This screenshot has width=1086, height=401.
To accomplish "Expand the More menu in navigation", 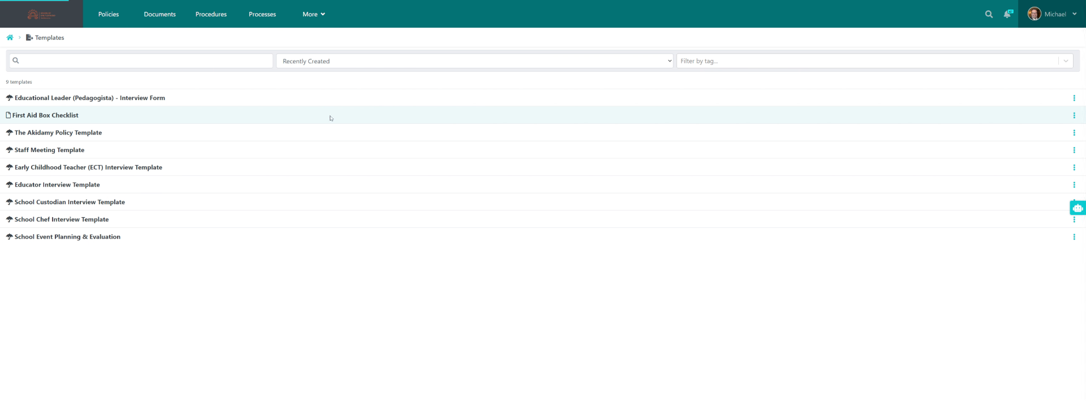I will (313, 14).
